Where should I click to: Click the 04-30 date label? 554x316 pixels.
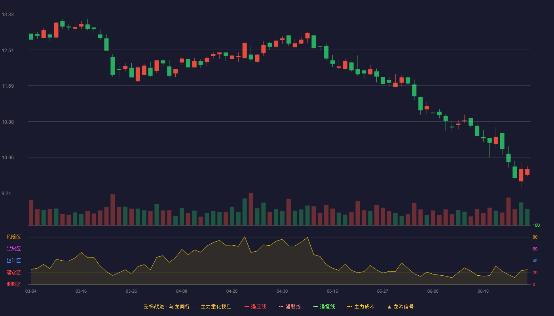[x=282, y=291]
